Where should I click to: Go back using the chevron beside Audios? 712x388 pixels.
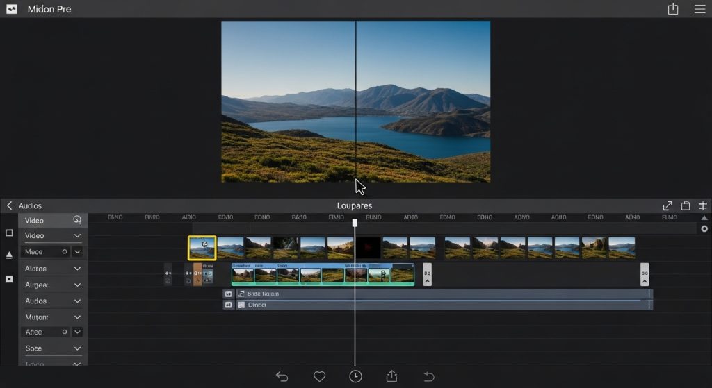click(x=9, y=205)
